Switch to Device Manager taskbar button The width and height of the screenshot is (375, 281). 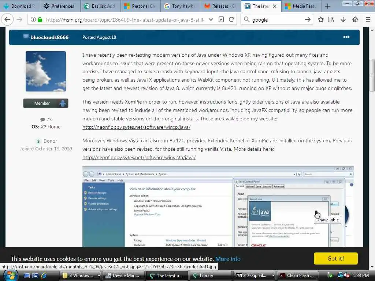[124, 276]
